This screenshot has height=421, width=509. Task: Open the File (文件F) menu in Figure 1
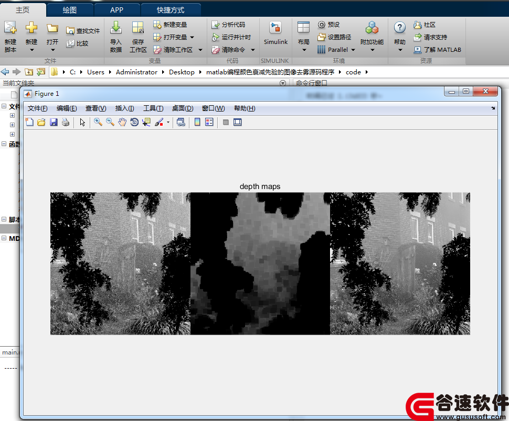pos(37,108)
